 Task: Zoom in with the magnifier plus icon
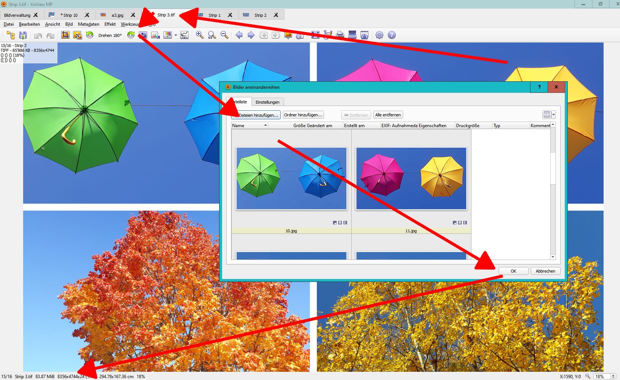tap(200, 35)
